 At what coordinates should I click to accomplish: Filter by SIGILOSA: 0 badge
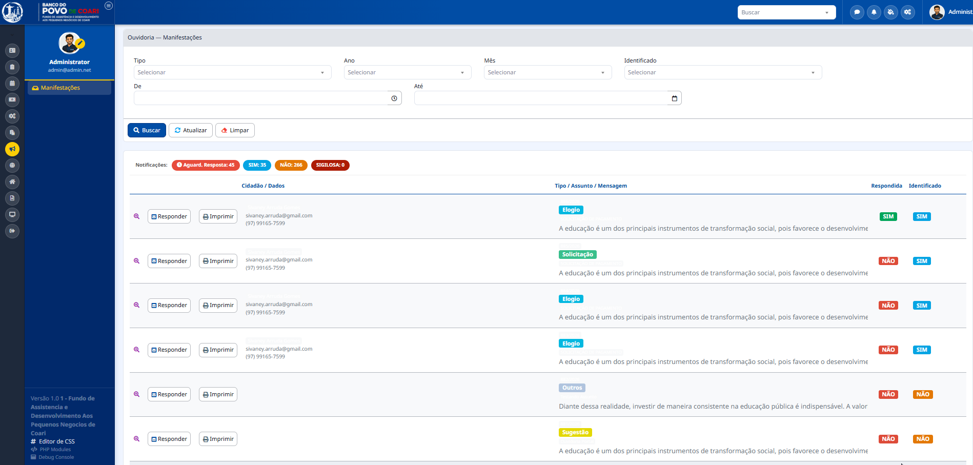(330, 165)
